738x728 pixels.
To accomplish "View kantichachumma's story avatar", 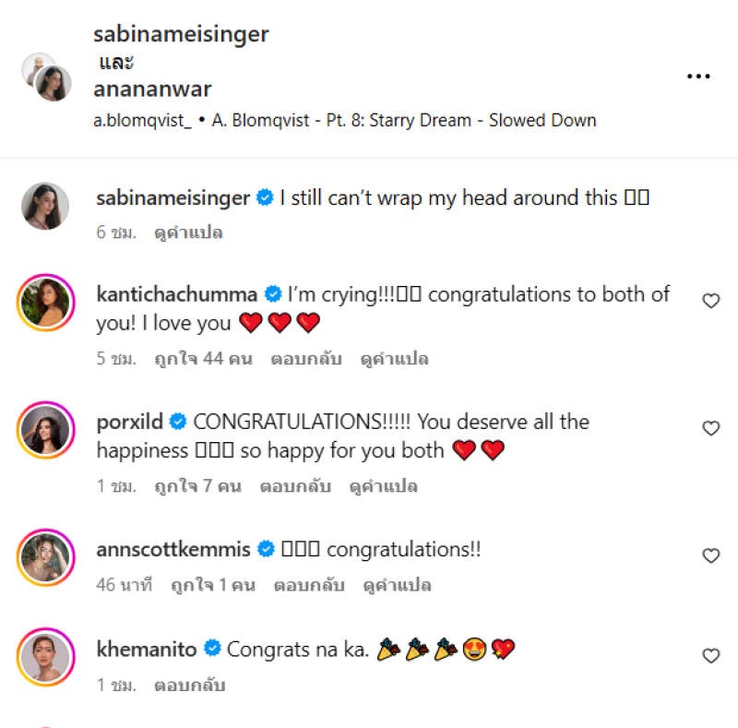I will click(45, 302).
